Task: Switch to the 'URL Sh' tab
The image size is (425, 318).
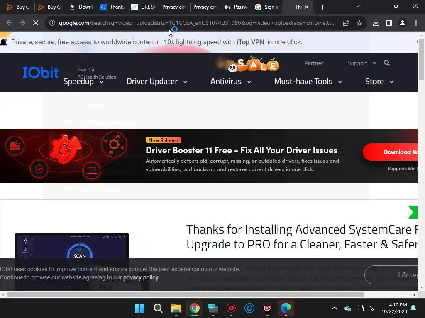Action: point(143,7)
